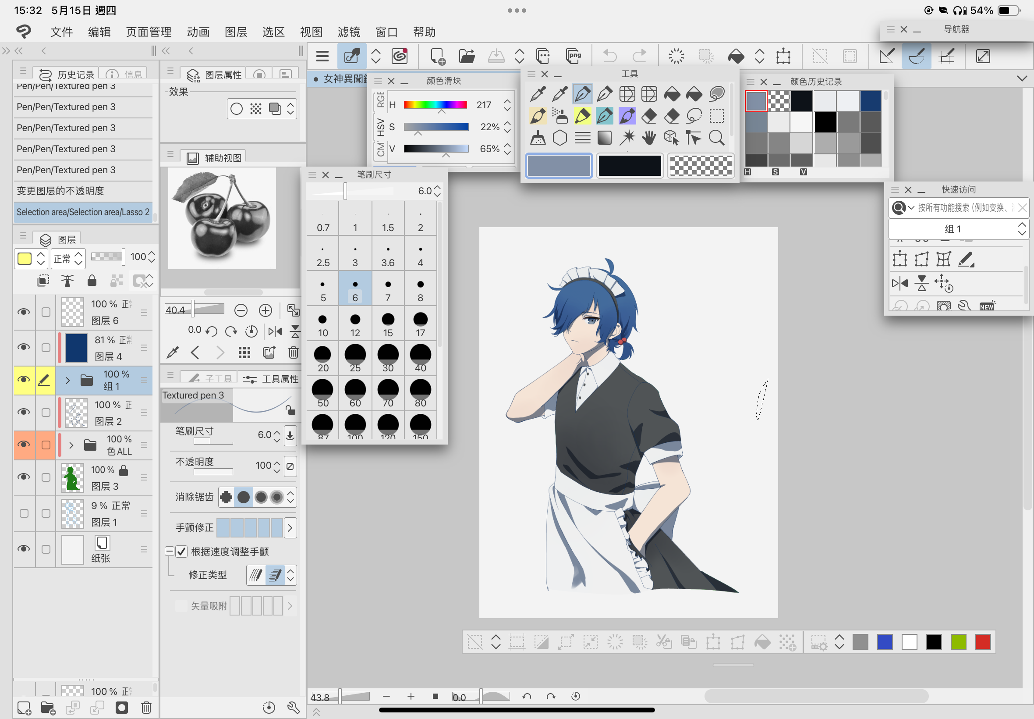Hide 图层 4 with eye icon

pyautogui.click(x=23, y=346)
